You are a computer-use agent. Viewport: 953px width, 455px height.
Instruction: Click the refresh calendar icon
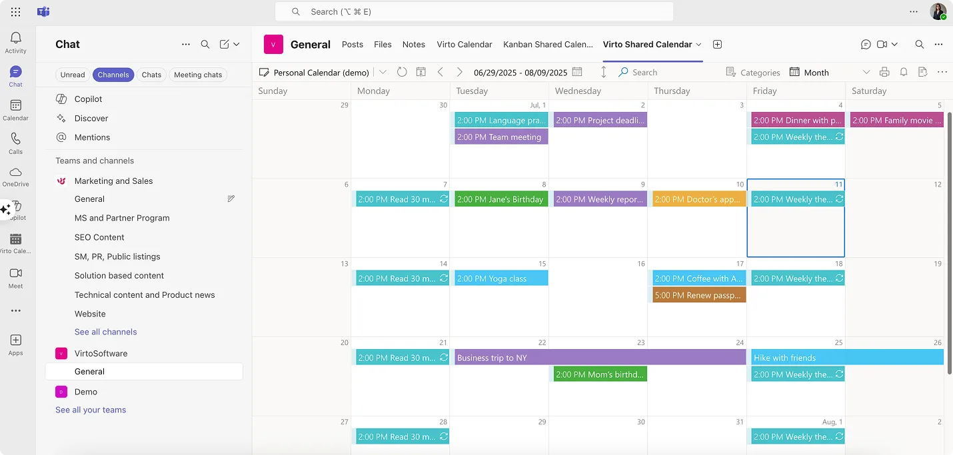pyautogui.click(x=402, y=72)
